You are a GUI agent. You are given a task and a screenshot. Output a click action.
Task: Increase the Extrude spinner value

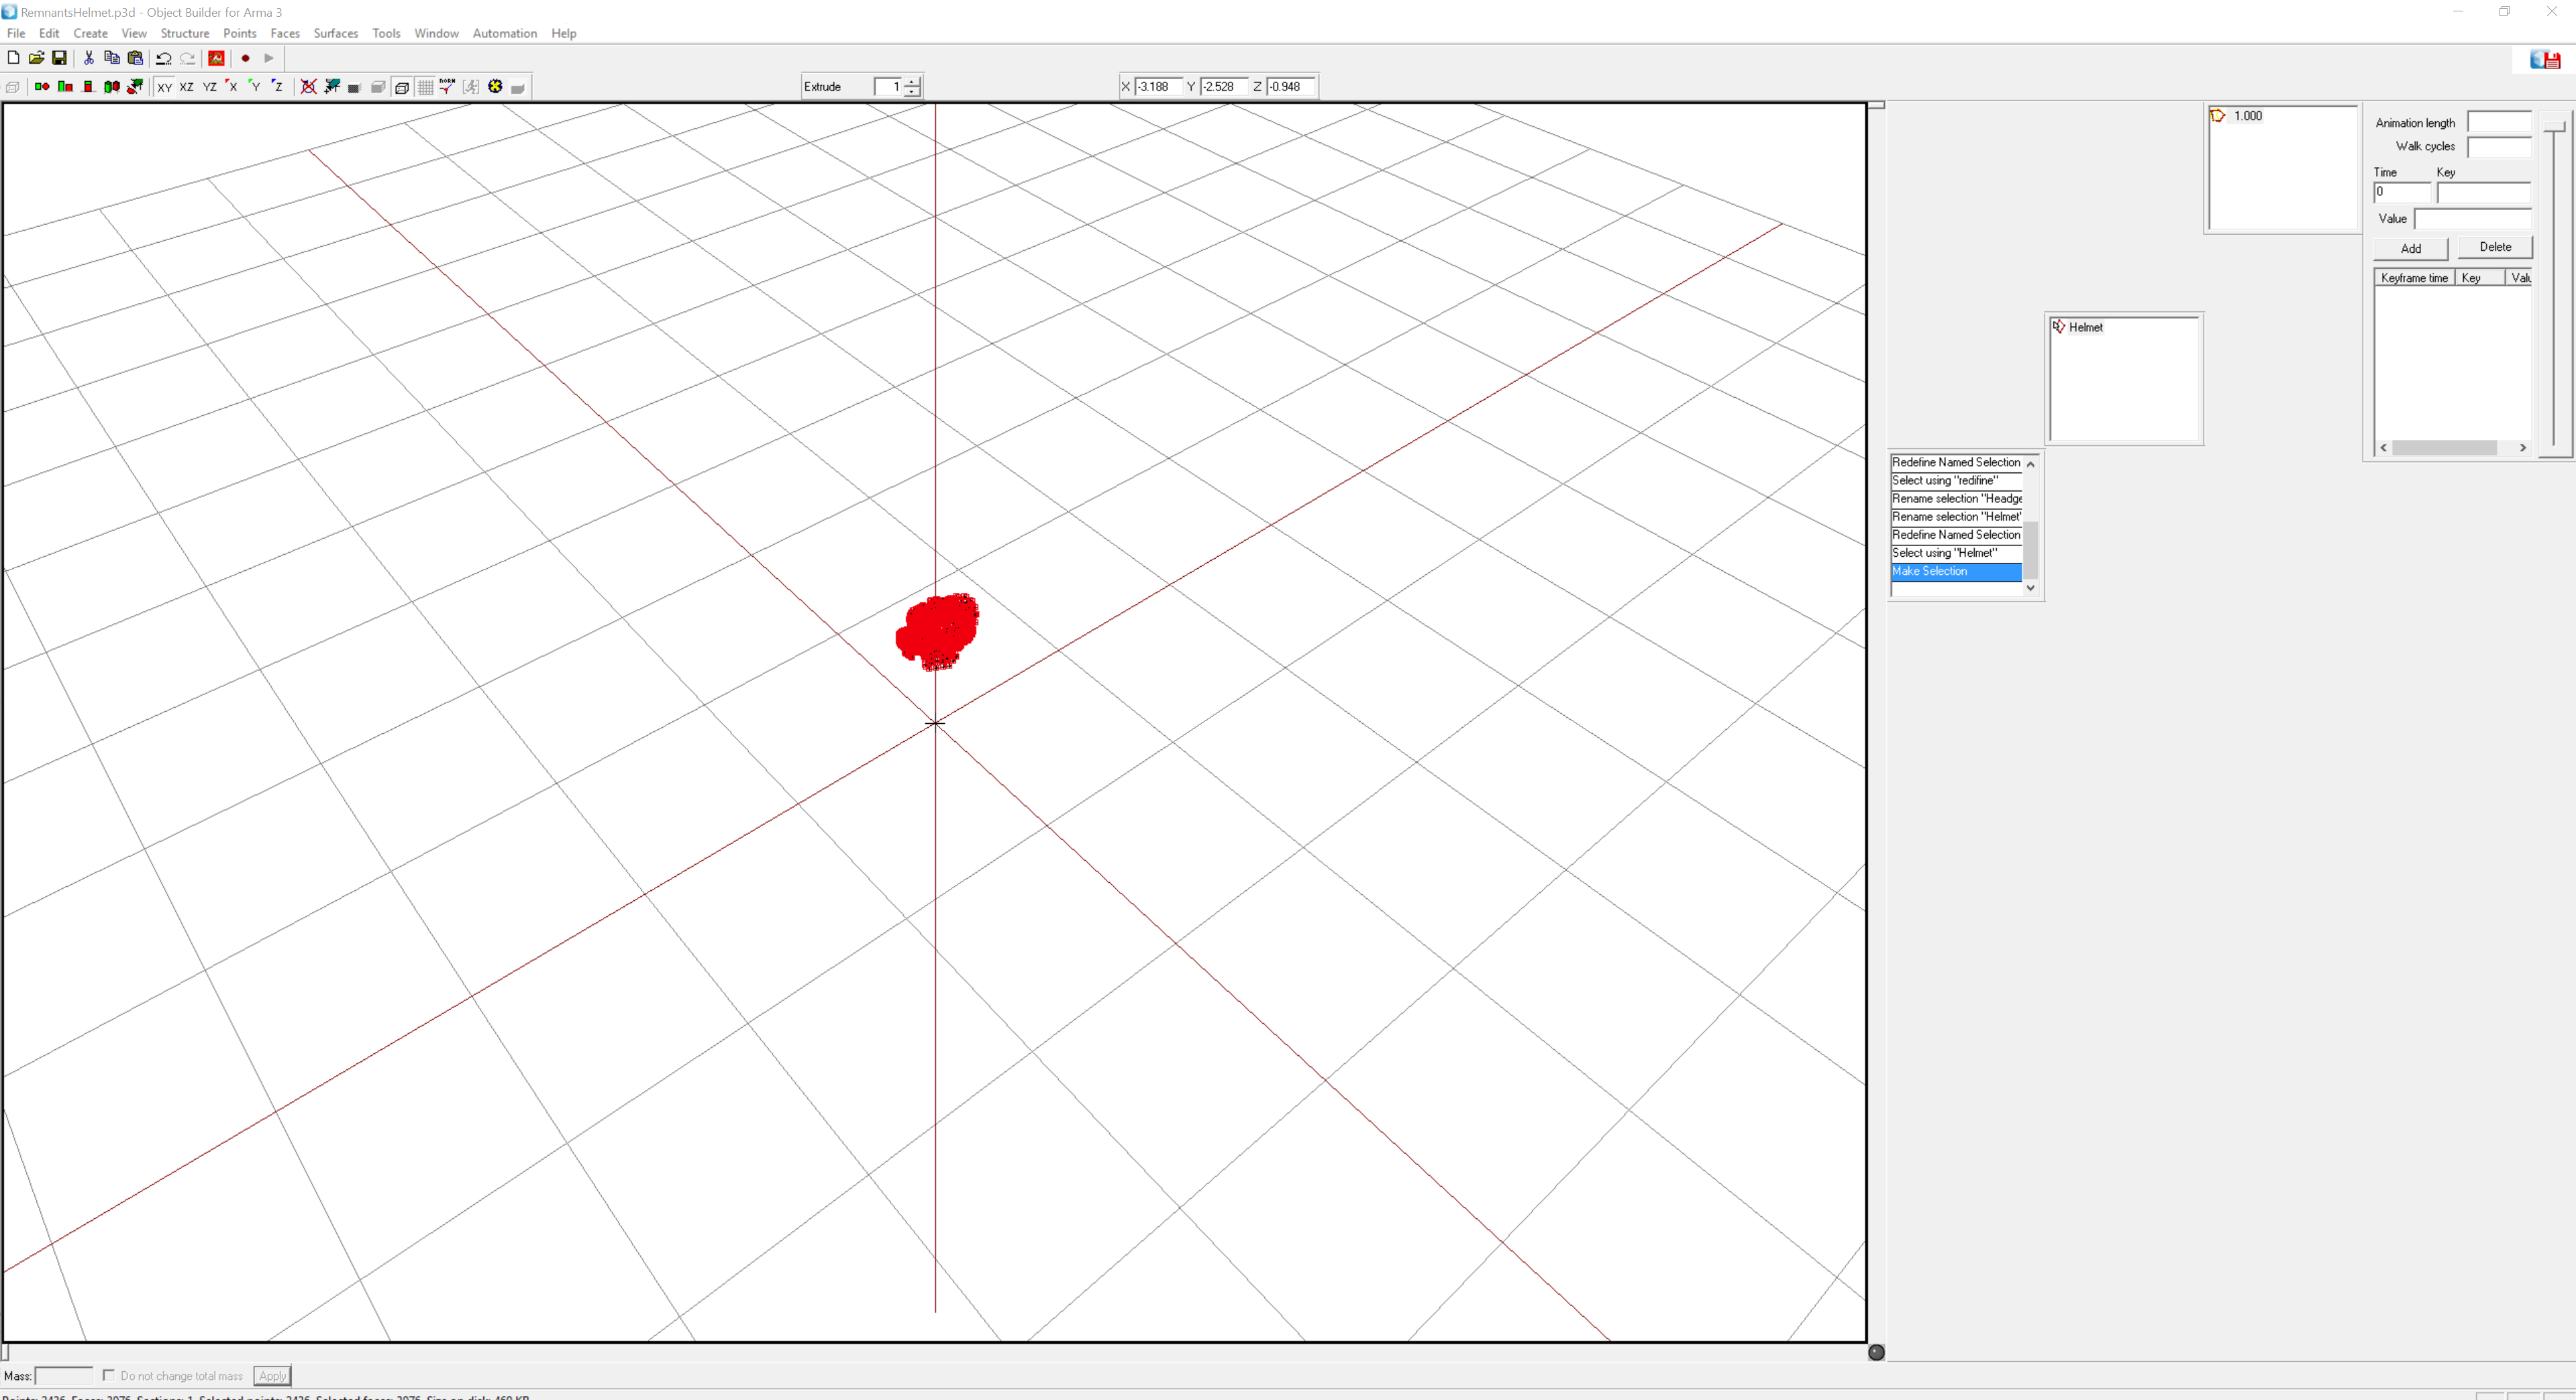click(x=912, y=81)
